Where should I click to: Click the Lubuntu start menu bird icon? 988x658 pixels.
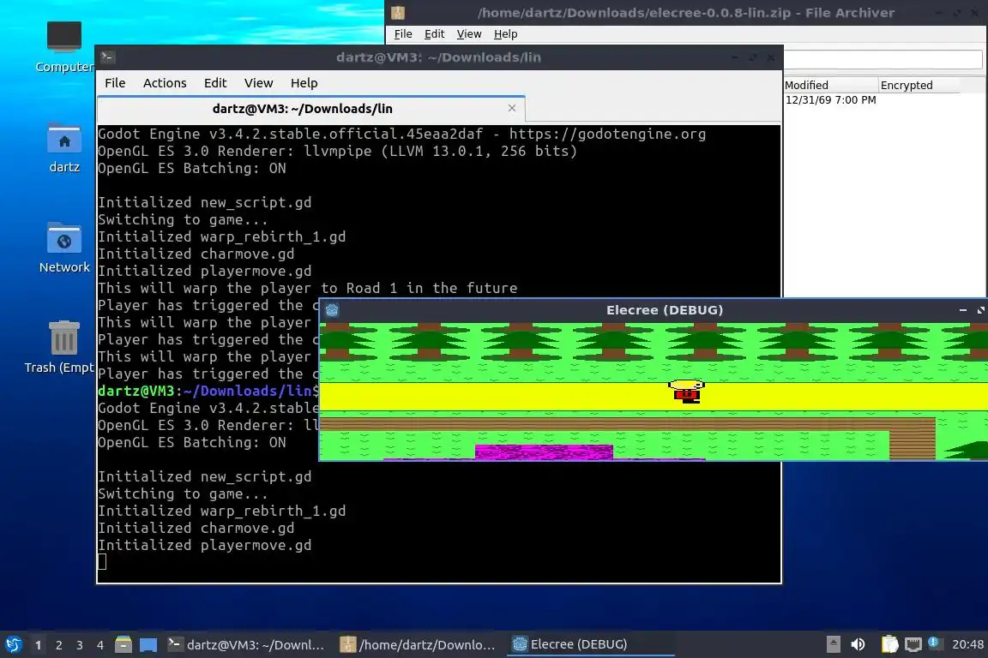(x=13, y=644)
